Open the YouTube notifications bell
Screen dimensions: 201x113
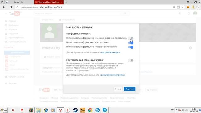tap(189, 13)
